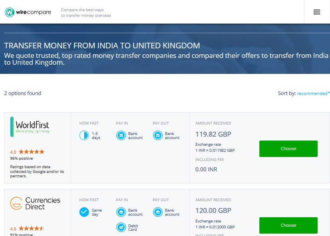Image resolution: width=330 pixels, height=236 pixels.
Task: Open the Sort by recommended dropdown
Action: 313,93
